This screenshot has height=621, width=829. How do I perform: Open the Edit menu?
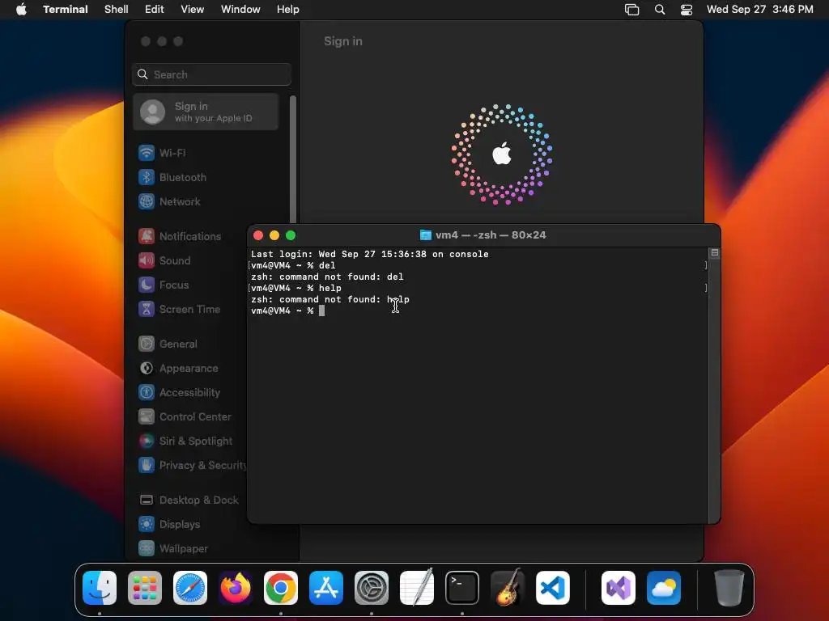(x=155, y=10)
